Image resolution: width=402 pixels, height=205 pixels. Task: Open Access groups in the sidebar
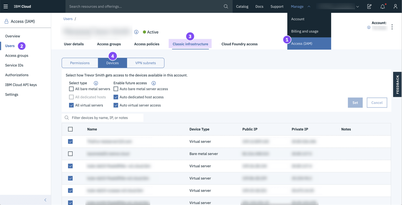pyautogui.click(x=17, y=55)
